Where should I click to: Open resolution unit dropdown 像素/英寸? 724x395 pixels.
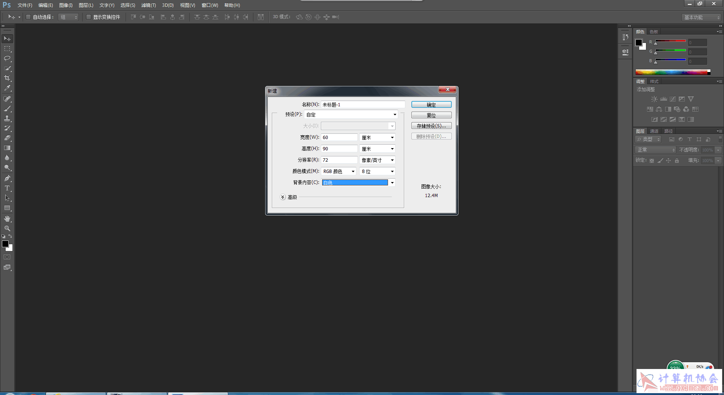tap(377, 160)
